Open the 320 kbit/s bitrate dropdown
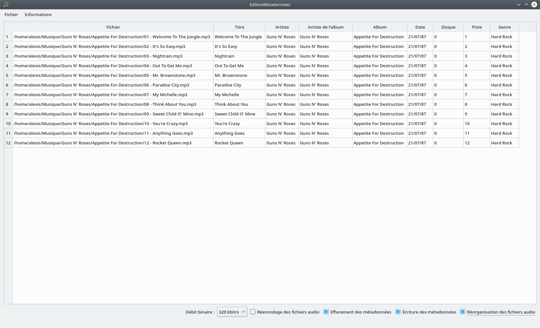The height and width of the screenshot is (328, 540). pyautogui.click(x=232, y=312)
